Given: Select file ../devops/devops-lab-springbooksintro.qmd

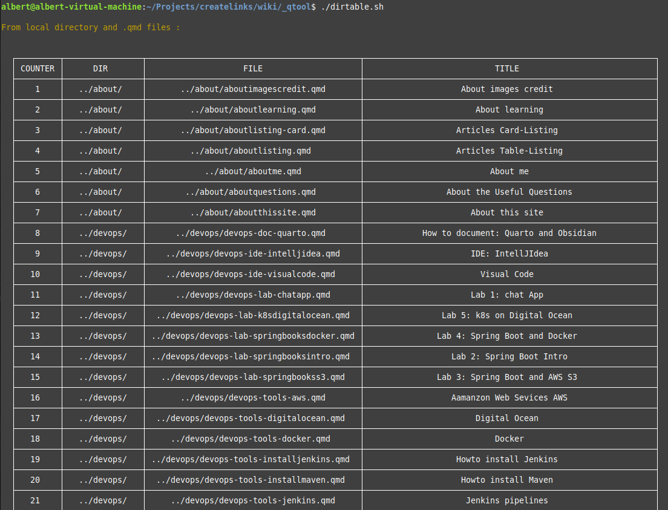Looking at the screenshot, I should pyautogui.click(x=251, y=356).
